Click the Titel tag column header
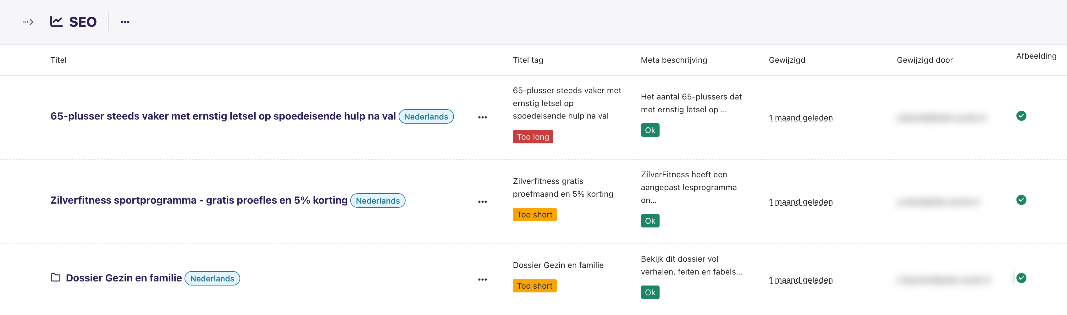This screenshot has width=1067, height=315. [528, 60]
